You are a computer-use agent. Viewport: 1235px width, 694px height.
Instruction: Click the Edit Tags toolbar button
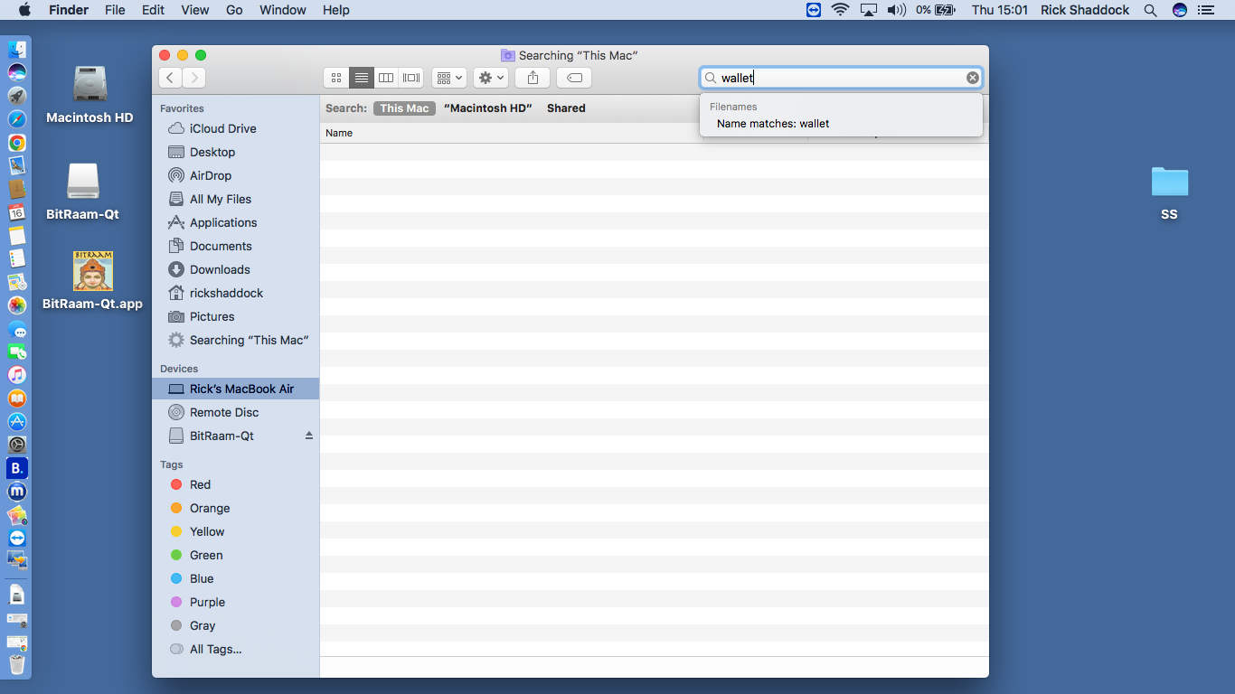573,78
